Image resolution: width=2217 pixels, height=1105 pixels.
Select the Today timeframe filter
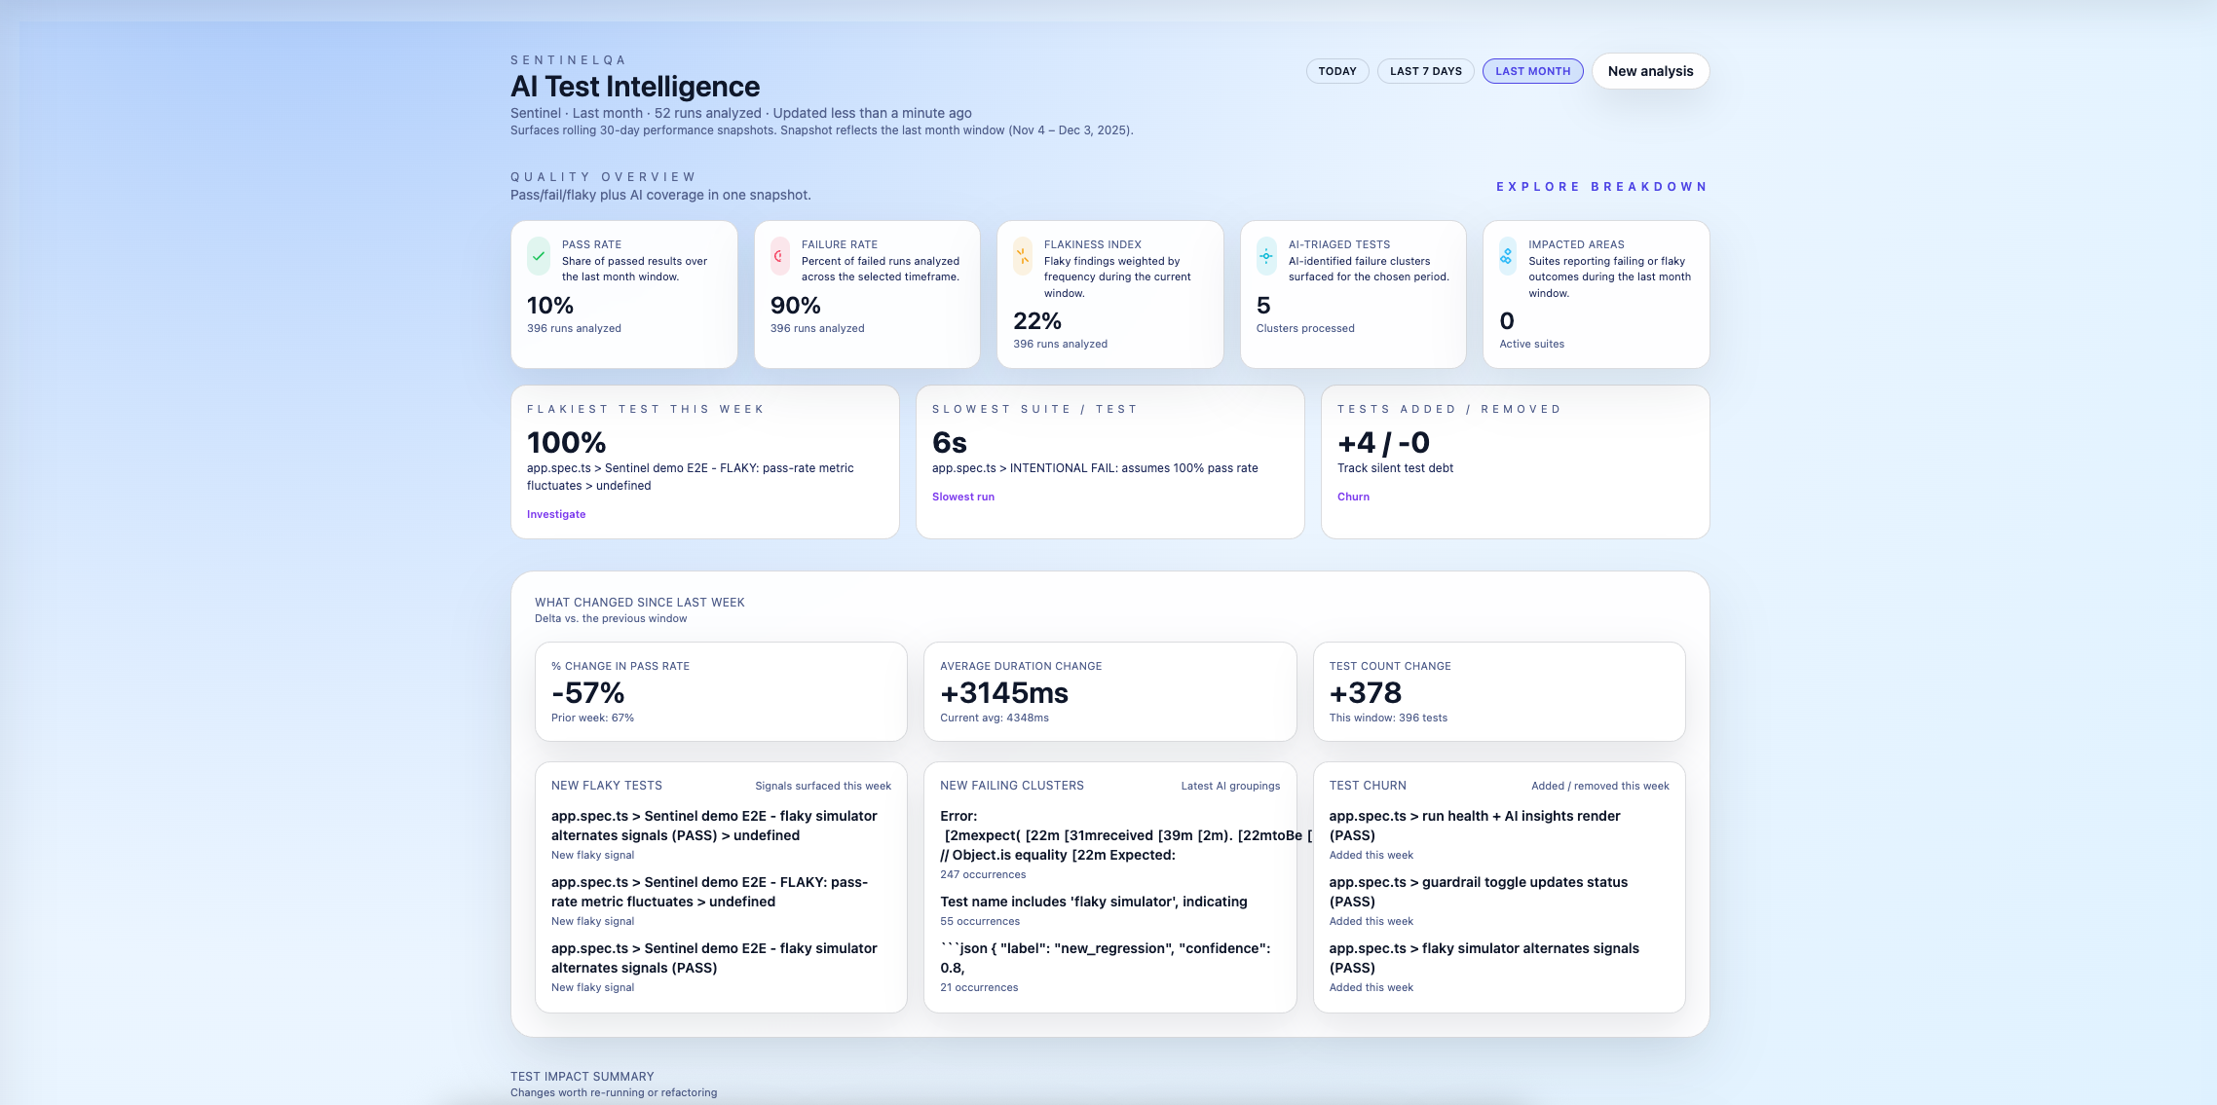1336,71
